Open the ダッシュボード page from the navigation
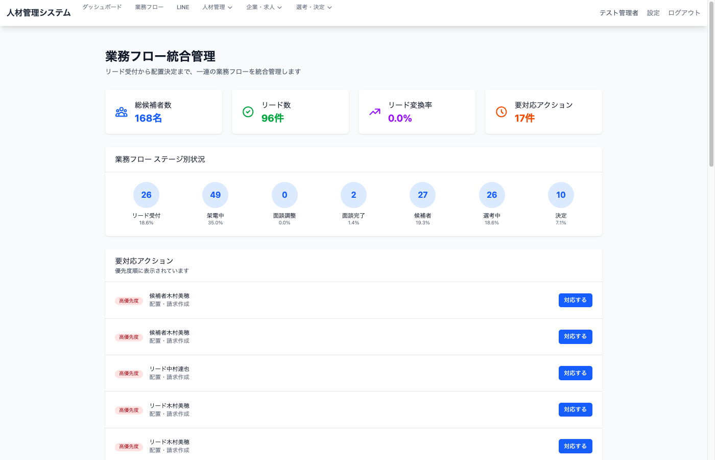This screenshot has height=460, width=715. pyautogui.click(x=102, y=7)
